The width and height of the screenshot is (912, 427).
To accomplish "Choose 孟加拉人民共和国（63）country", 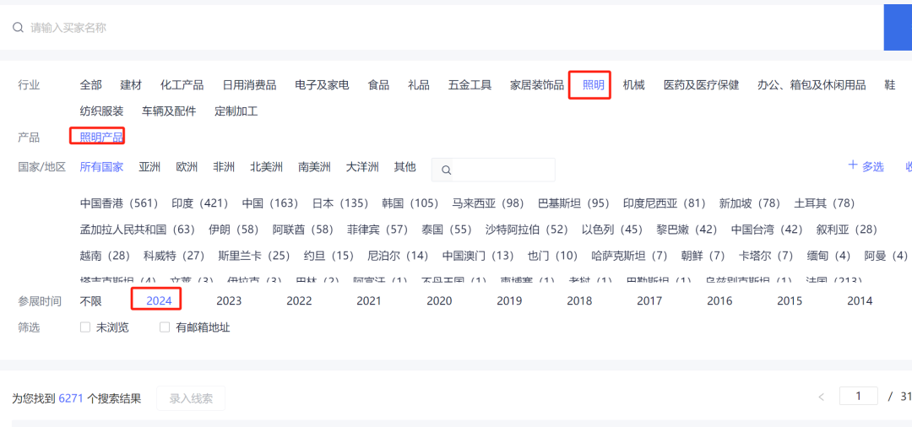I will [138, 230].
